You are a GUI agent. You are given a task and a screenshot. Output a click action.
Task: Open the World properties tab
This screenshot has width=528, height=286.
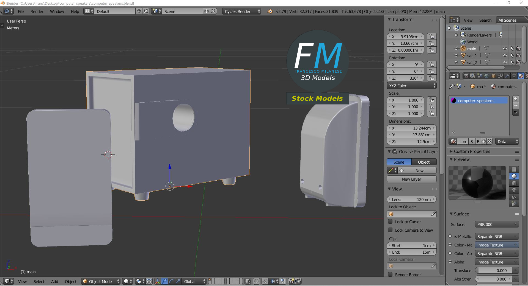[486, 76]
